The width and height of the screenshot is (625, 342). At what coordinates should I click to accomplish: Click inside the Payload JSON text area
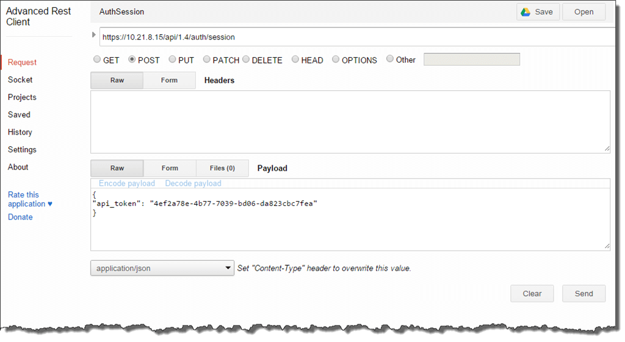[x=350, y=219]
